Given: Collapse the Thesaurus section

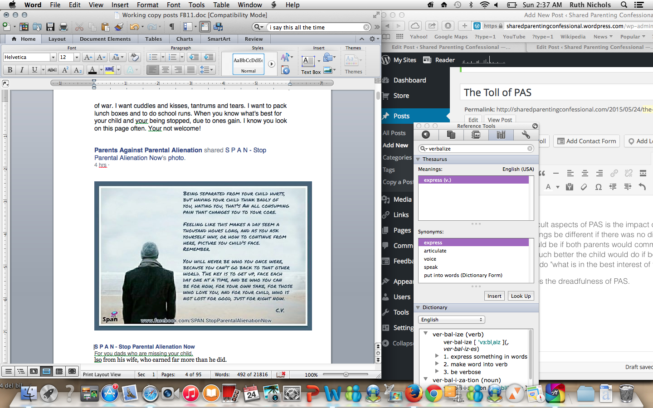Looking at the screenshot, I should pyautogui.click(x=418, y=159).
